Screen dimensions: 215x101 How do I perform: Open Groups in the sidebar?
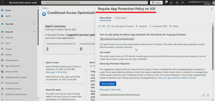(x=8, y=49)
